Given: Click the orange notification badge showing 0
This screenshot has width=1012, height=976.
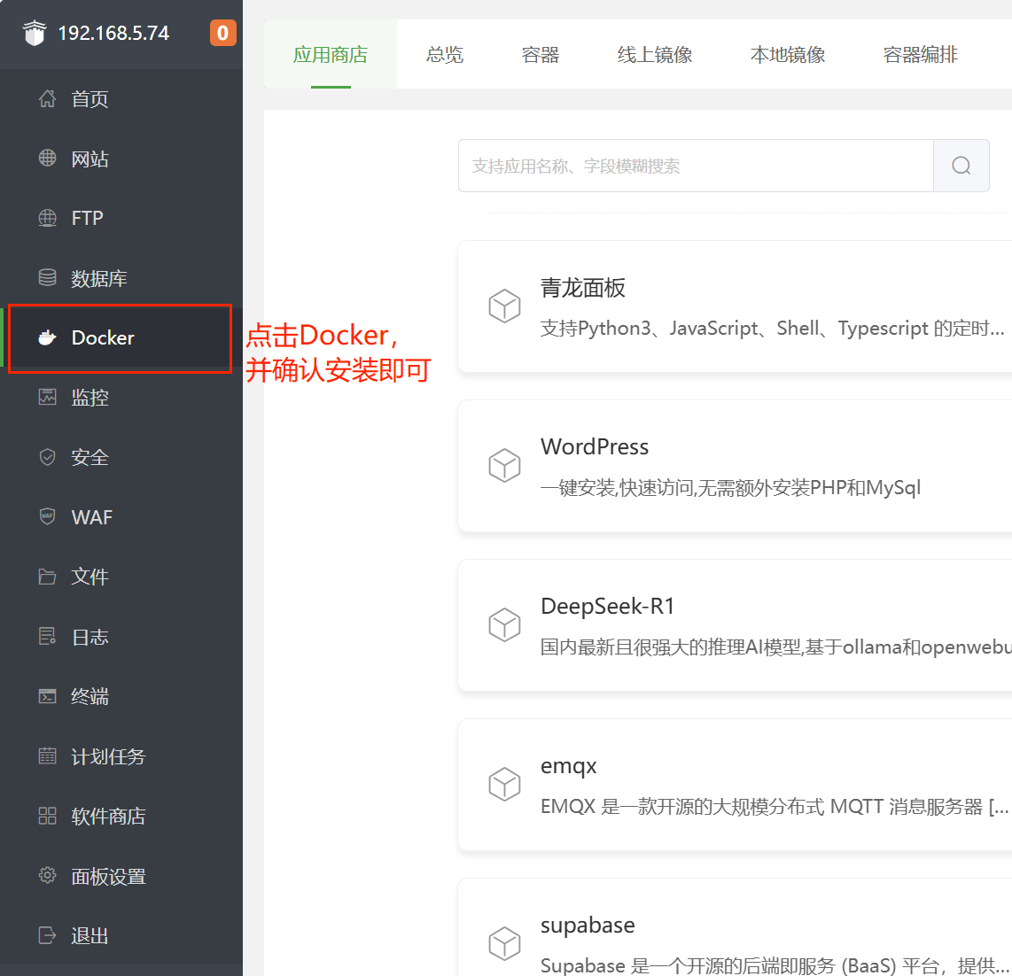Looking at the screenshot, I should coord(222,33).
